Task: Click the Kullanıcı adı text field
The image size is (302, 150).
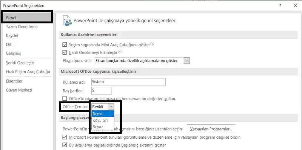Action: [x=128, y=82]
